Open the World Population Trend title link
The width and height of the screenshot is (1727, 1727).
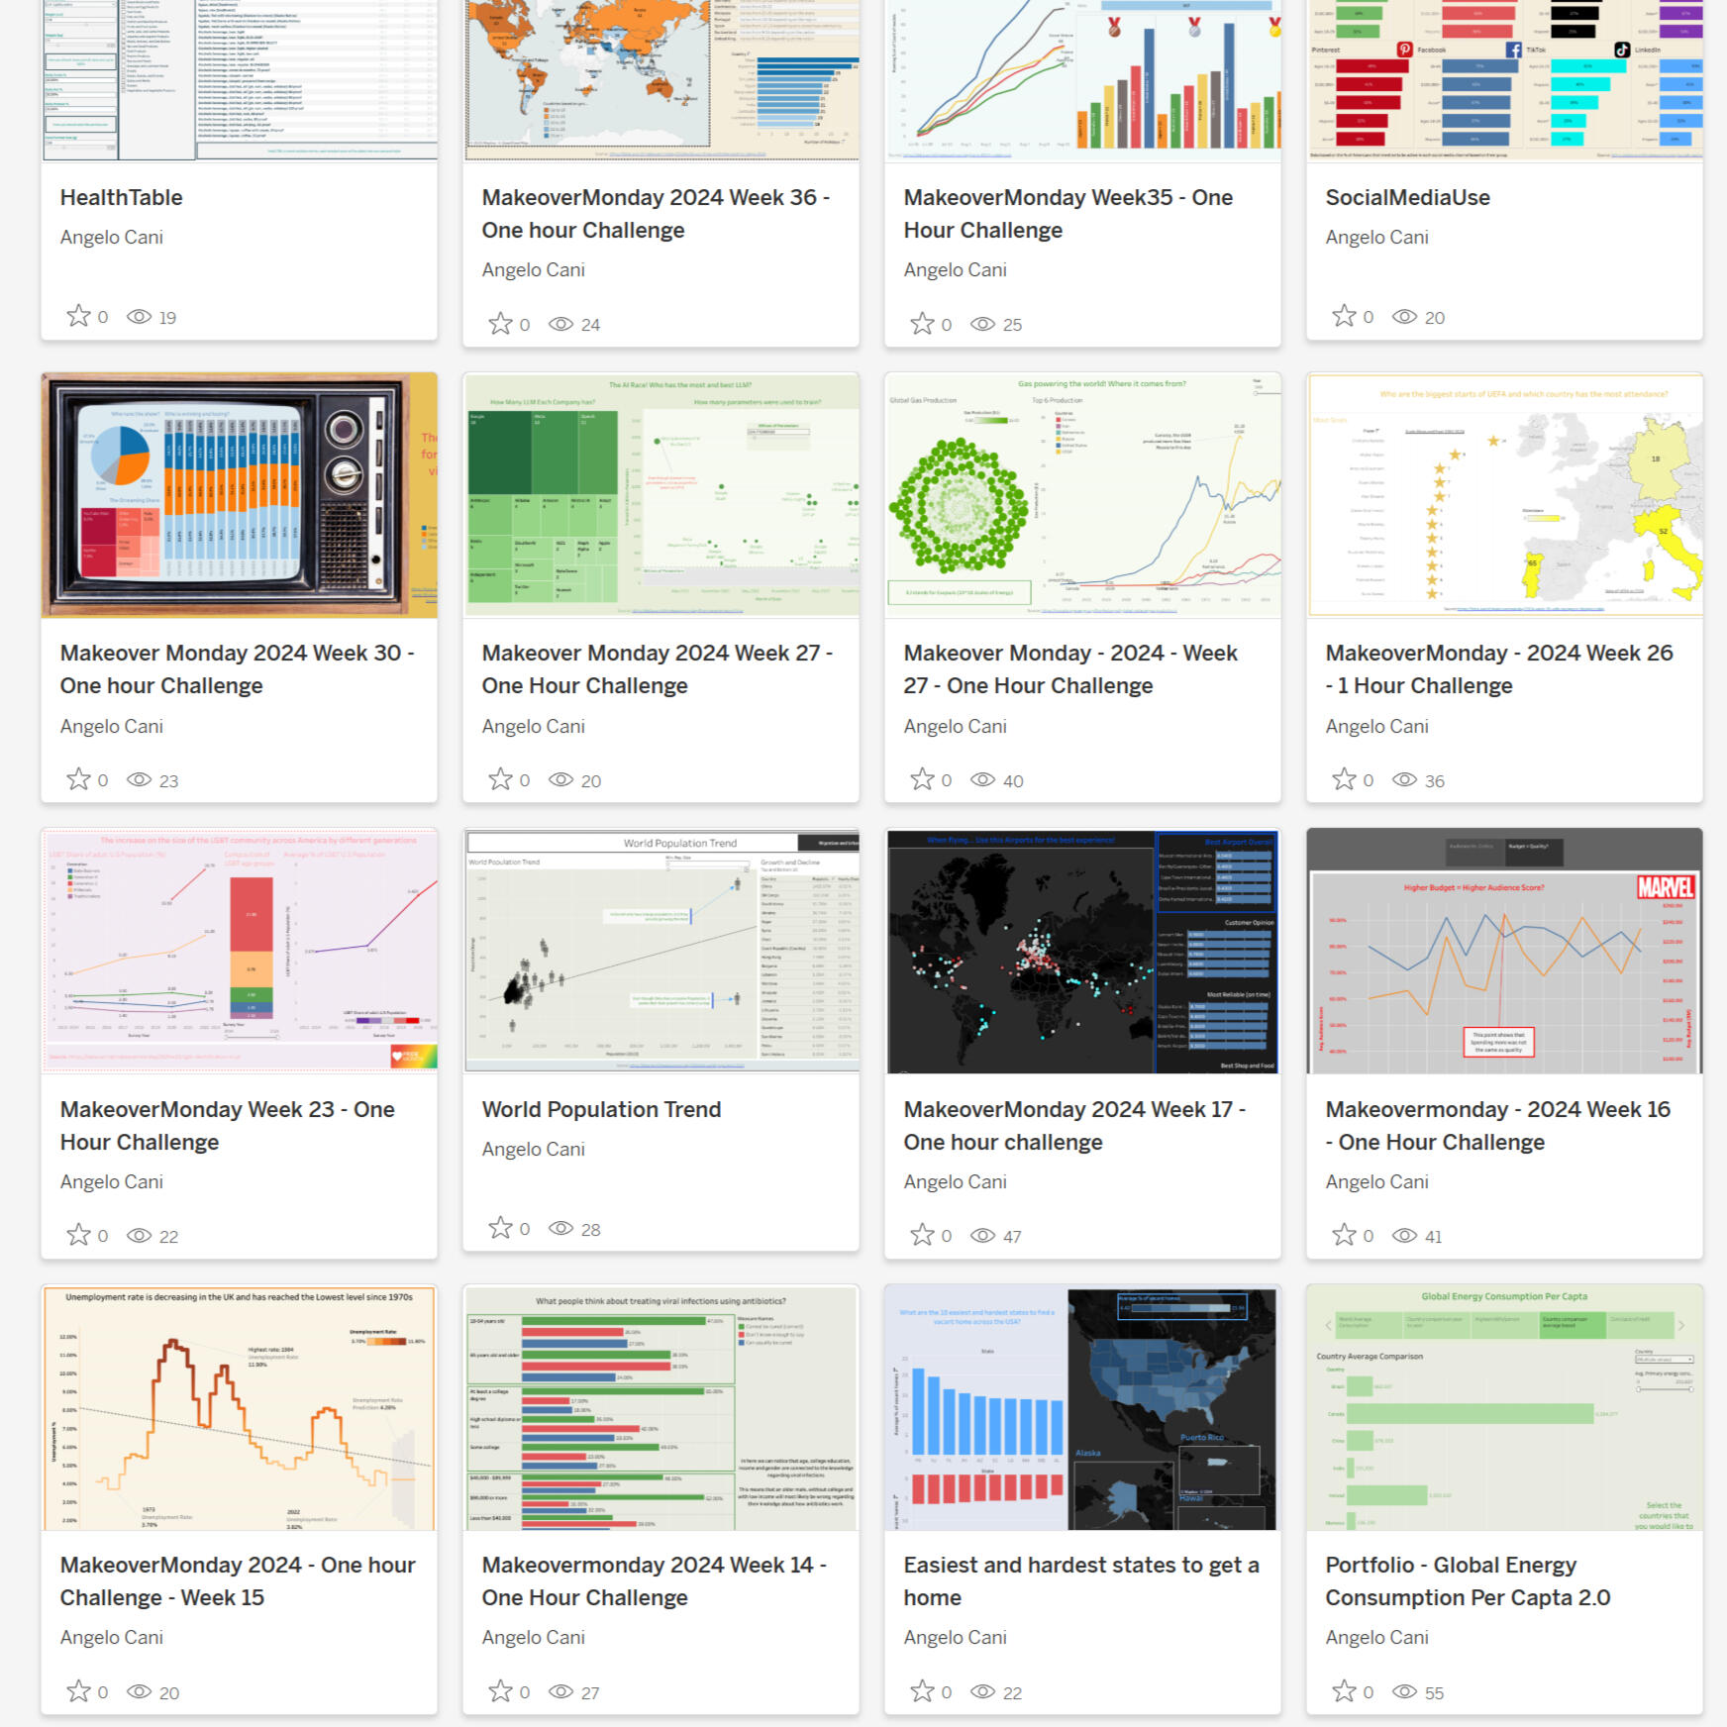[601, 1110]
